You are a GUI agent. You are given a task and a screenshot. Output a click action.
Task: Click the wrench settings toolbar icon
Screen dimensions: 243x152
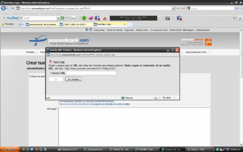[234, 18]
